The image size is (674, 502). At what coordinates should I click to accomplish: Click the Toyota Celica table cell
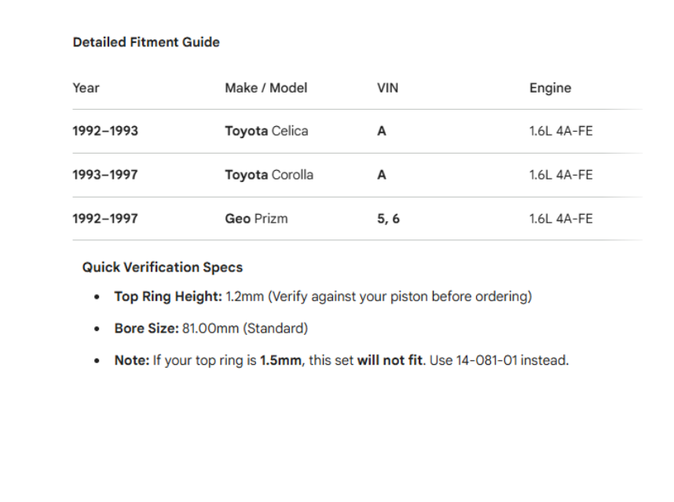coord(266,131)
